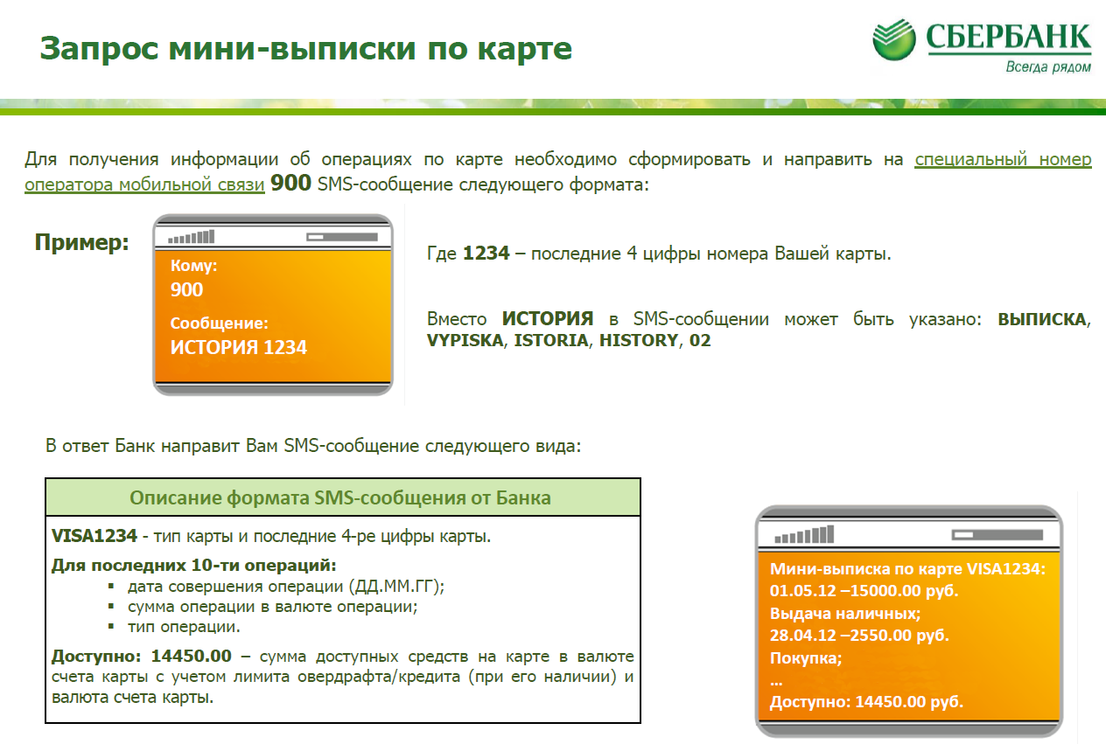
Task: Click bold 'ИСТОРИЯ' in 'Вместо ИСТОРИЯ' sentence
Action: (x=548, y=319)
